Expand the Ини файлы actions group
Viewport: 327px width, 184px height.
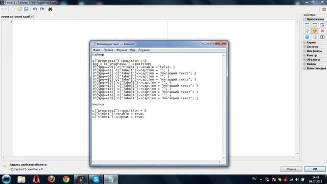pyautogui.click(x=305, y=51)
